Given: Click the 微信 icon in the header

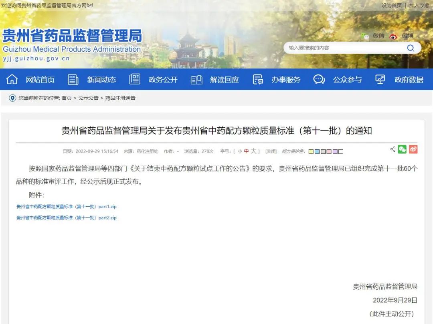Looking at the screenshot, I should tap(364, 36).
